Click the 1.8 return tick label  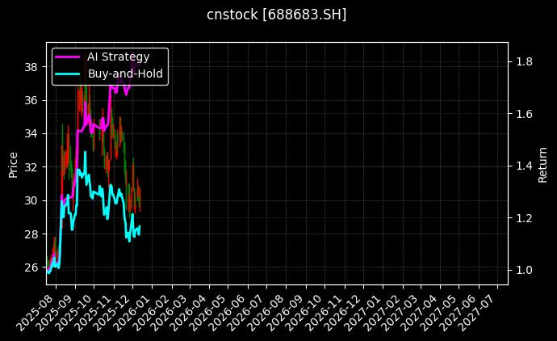524,61
